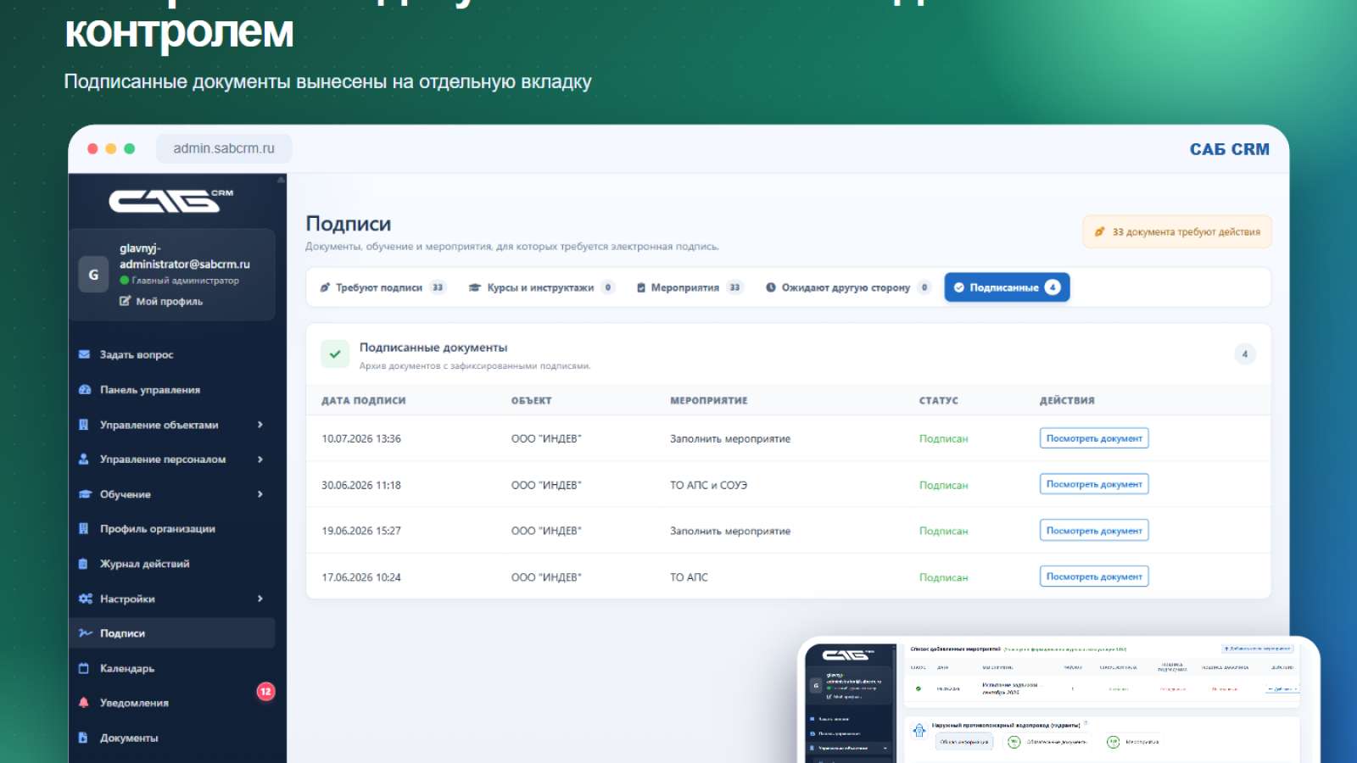The height and width of the screenshot is (763, 1357).
Task: Open the Ожидают другую сторону tab
Action: (847, 287)
